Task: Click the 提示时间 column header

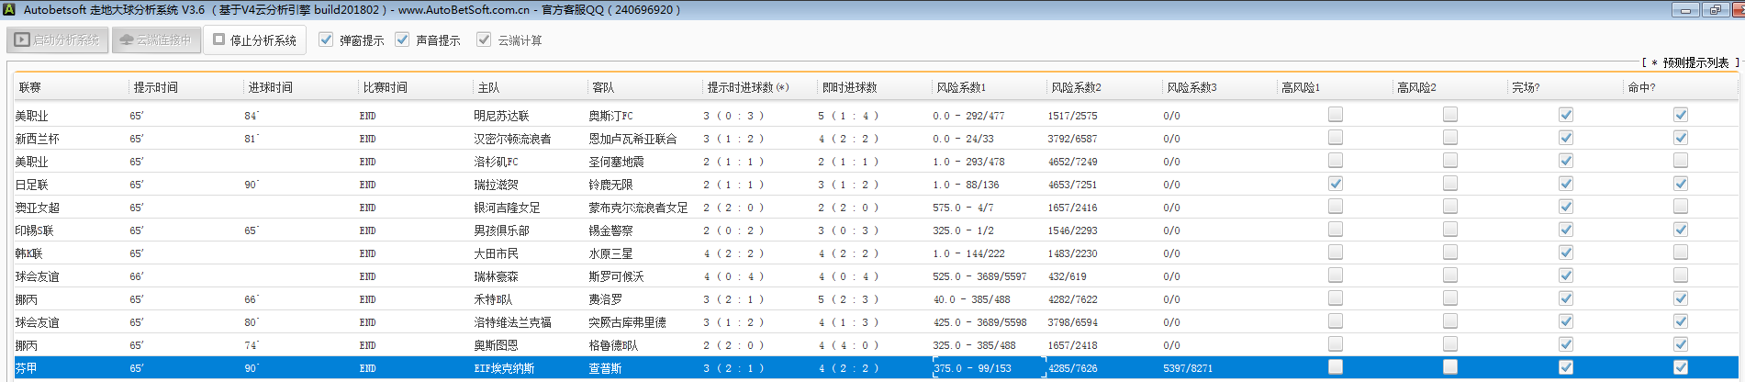Action: [156, 87]
